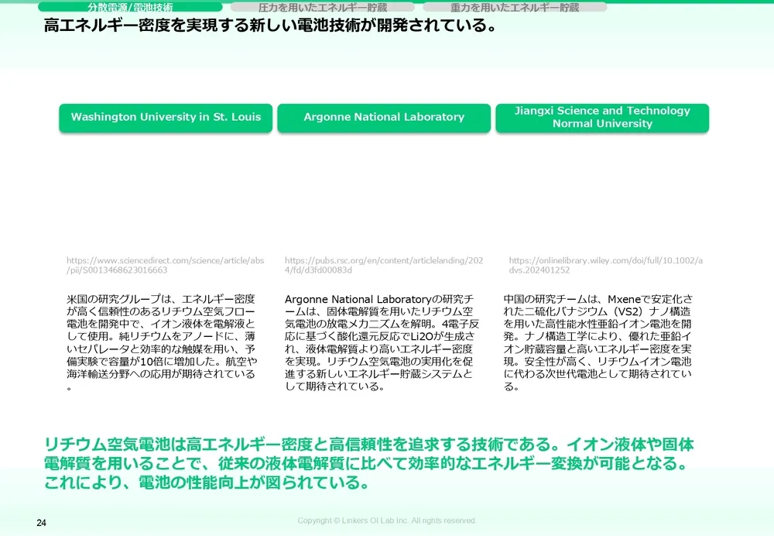
Task: Click blank image area below Washington University header
Action: tap(166, 194)
